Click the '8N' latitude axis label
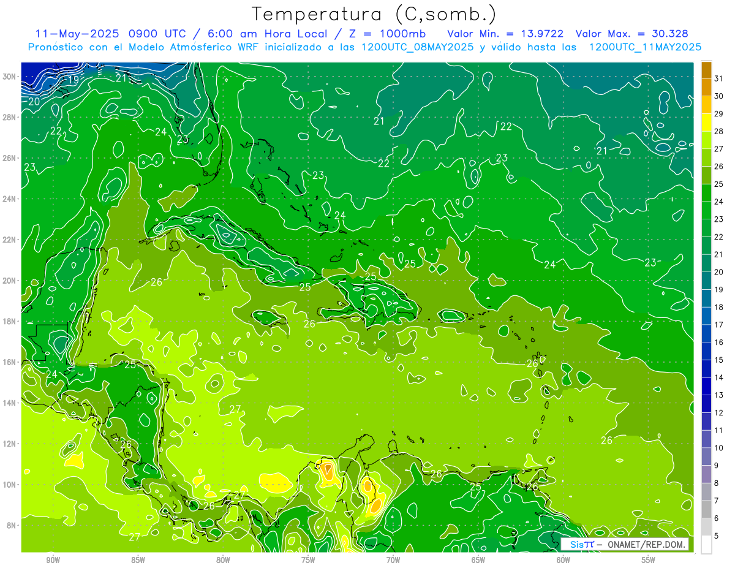This screenshot has height=568, width=735. point(12,525)
